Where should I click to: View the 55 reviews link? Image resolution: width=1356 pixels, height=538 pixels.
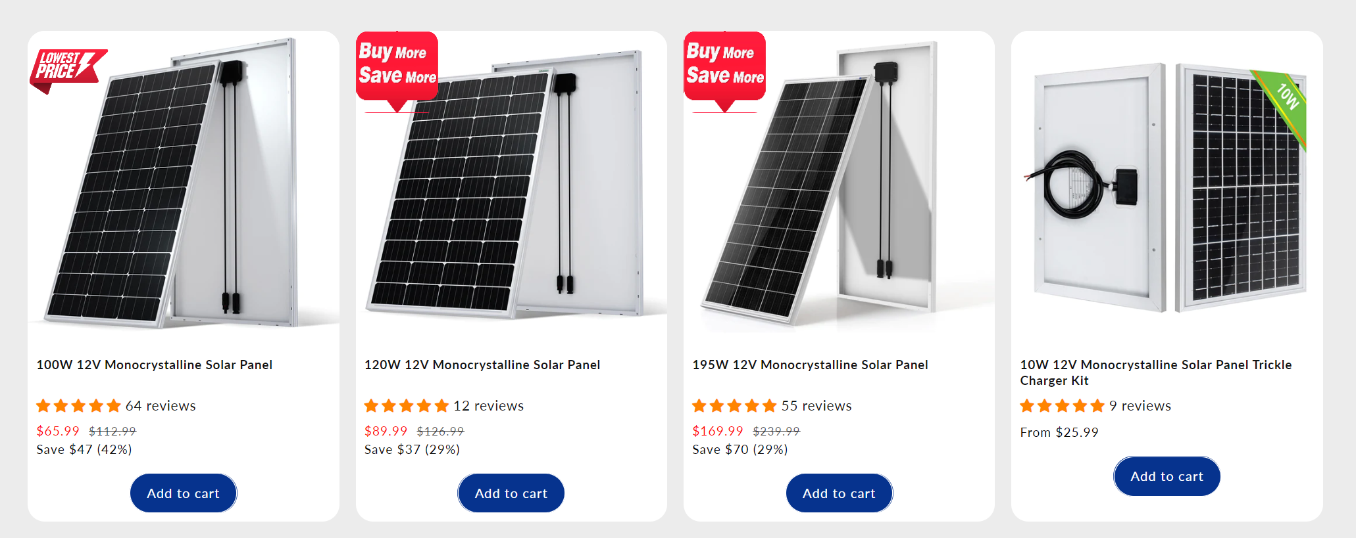816,406
